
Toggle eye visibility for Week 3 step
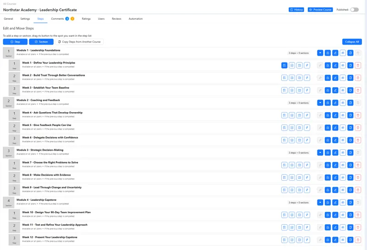[343, 90]
